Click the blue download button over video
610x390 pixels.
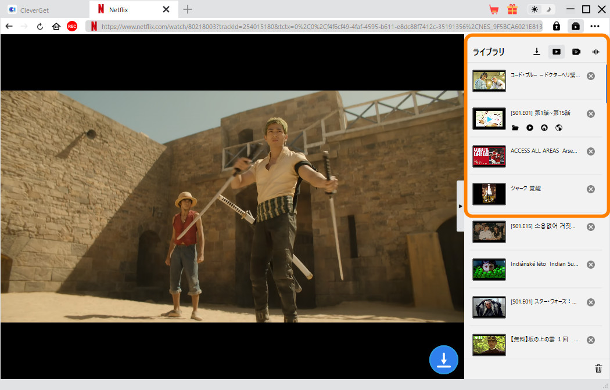443,360
